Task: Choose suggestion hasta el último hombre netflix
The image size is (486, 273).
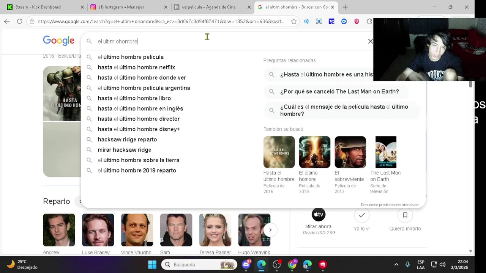Action: click(x=136, y=67)
